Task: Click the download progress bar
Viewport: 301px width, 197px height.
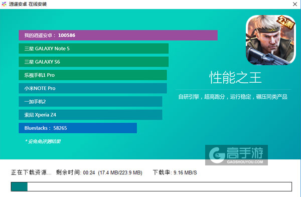Action: [152, 186]
